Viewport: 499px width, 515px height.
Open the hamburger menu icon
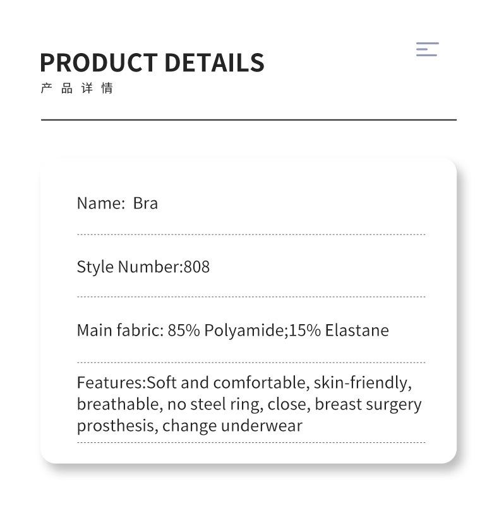point(427,49)
